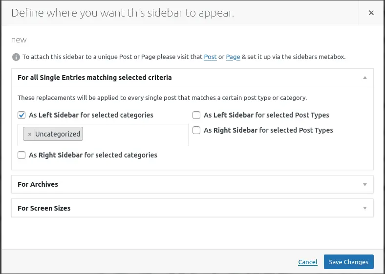This screenshot has height=274, width=385.
Task: Enable Right Sidebar for selected categories
Action: [21, 155]
